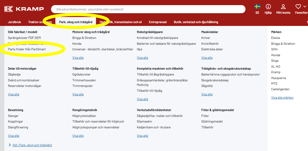The width and height of the screenshot is (308, 151).
Task: Open Allt i Park, skog och trädgård
Action: (x=32, y=145)
